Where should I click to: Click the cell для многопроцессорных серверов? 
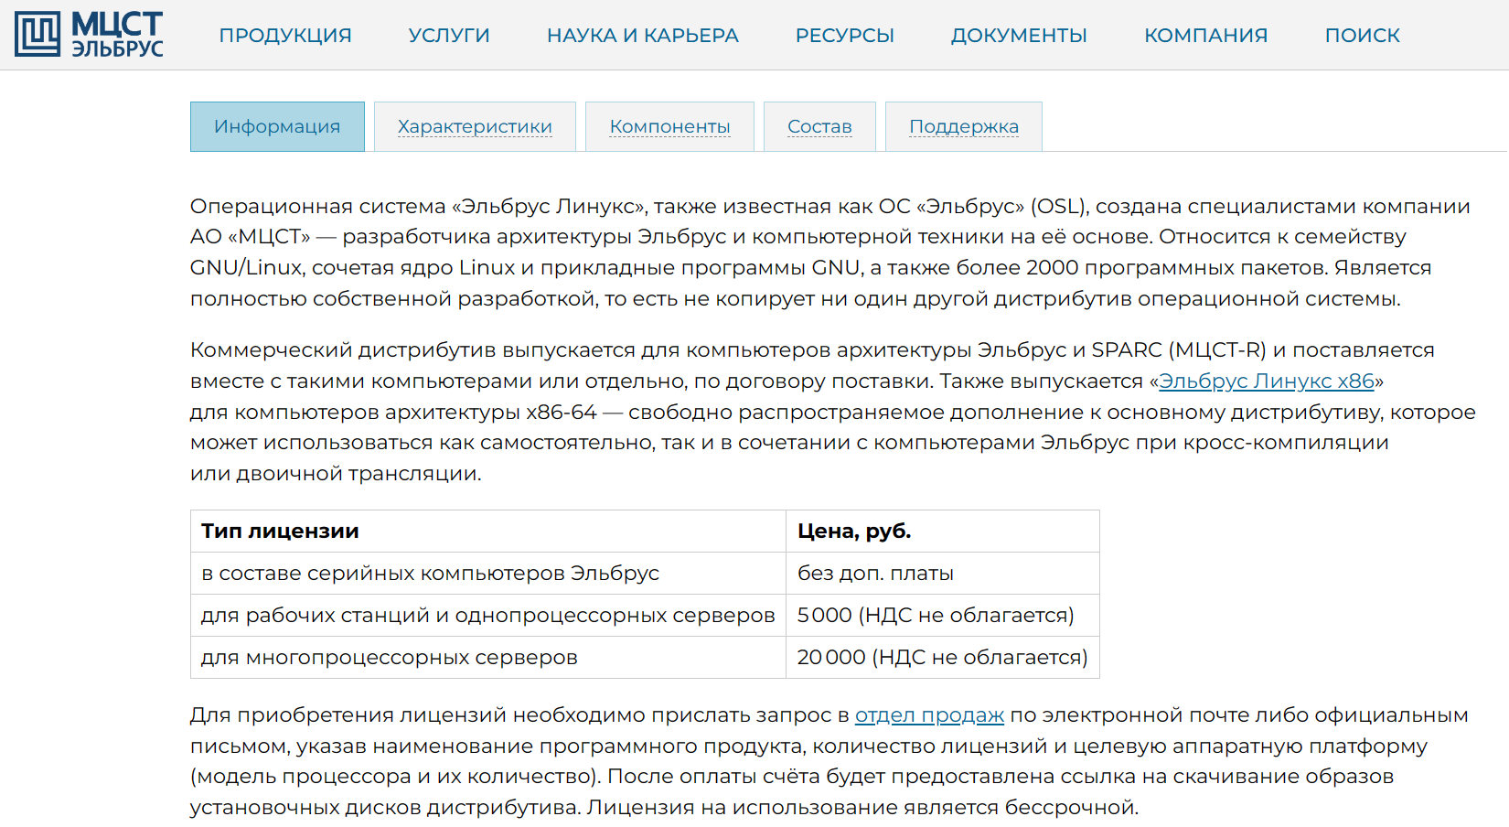point(488,657)
